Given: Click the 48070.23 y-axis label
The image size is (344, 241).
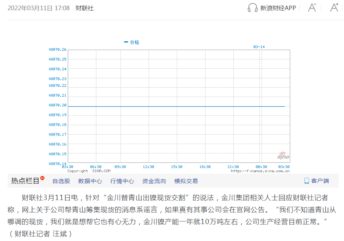Looking at the screenshot, I should (x=58, y=79).
